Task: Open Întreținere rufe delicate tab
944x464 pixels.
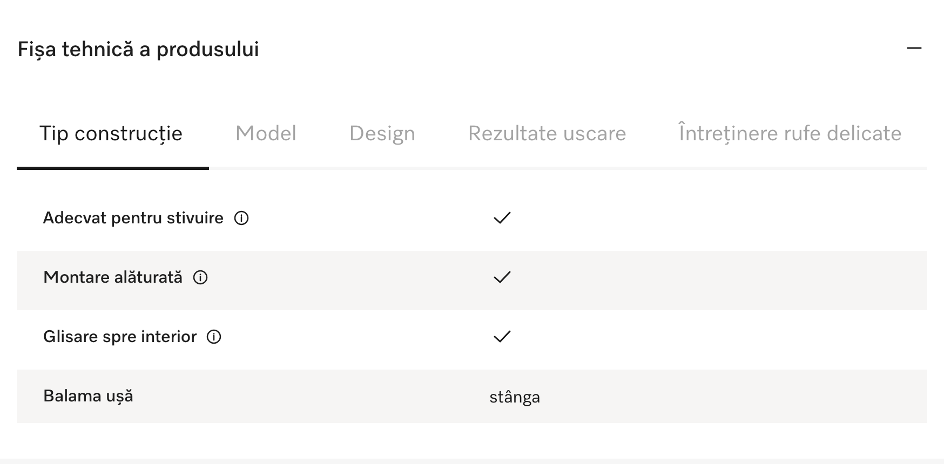Action: click(x=790, y=133)
